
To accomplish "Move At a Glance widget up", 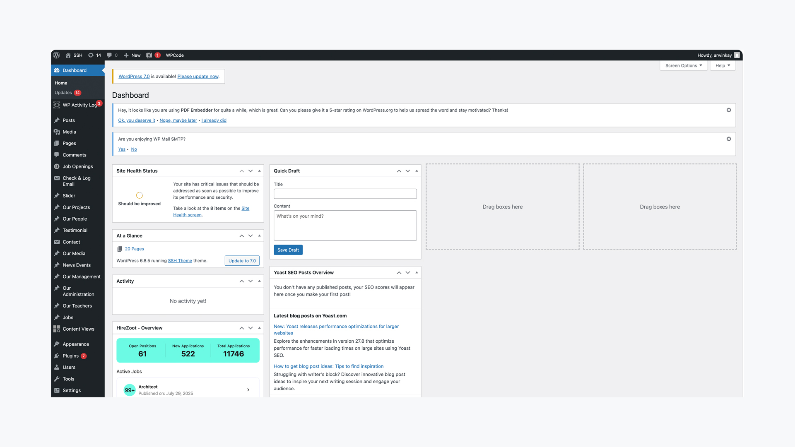I will tap(241, 236).
